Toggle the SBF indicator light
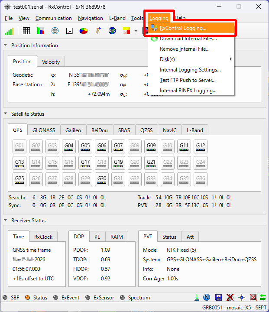This screenshot has width=269, height=312. click(5, 298)
